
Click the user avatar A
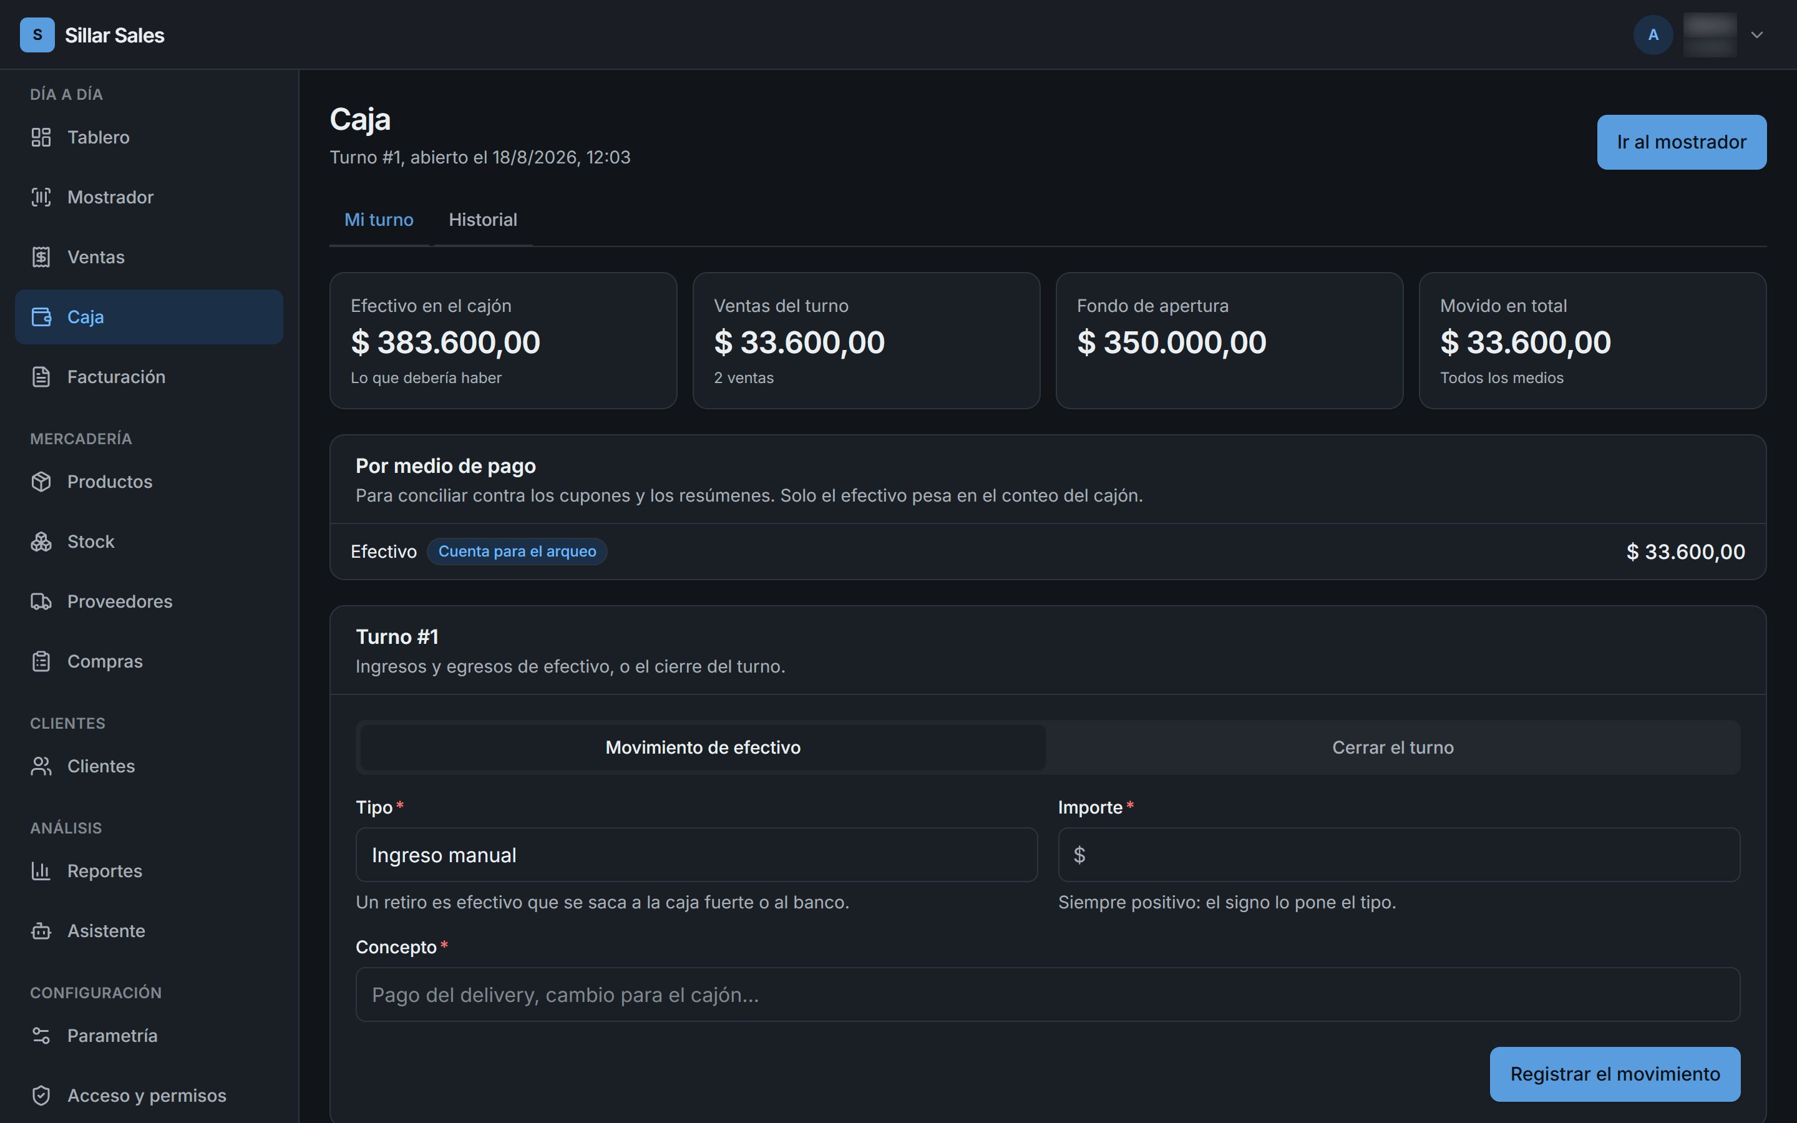pos(1653,35)
